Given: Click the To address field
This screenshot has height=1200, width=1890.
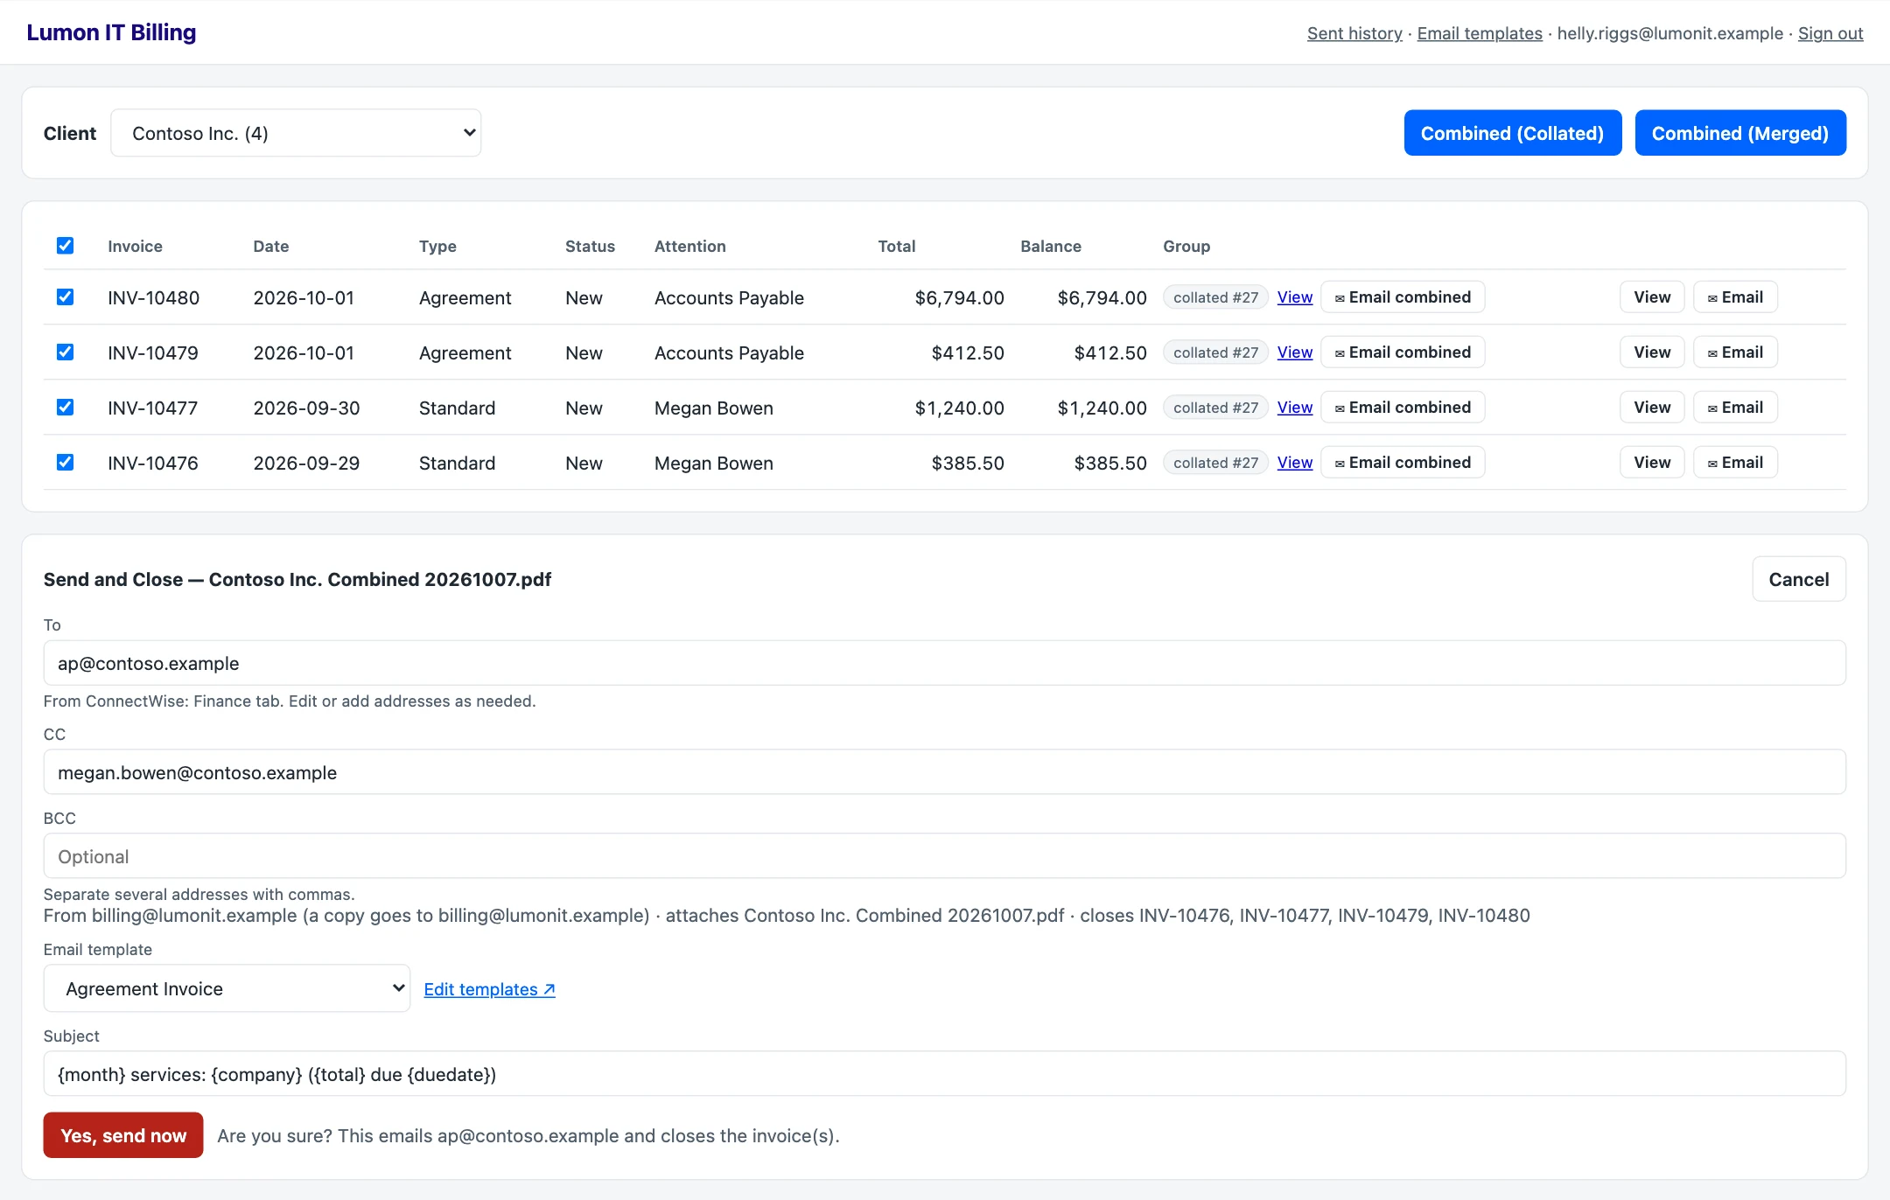Looking at the screenshot, I should [x=945, y=663].
